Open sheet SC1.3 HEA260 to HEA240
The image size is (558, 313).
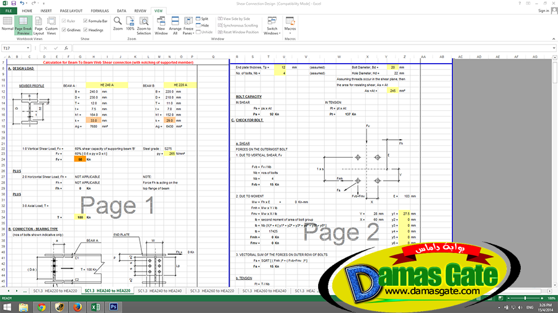click(x=264, y=291)
